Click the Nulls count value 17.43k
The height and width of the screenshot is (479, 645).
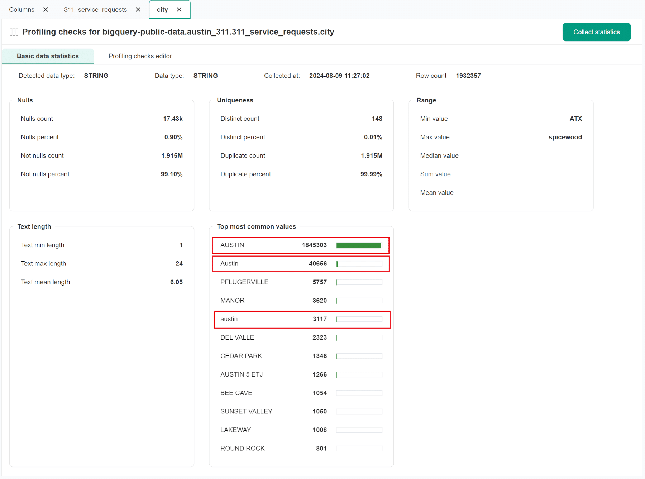[x=173, y=119]
